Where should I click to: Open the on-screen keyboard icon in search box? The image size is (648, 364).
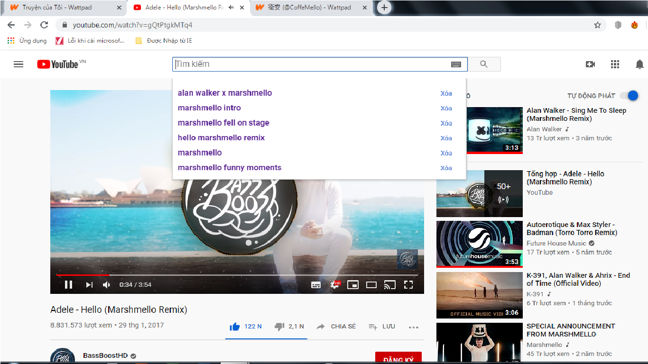point(456,64)
